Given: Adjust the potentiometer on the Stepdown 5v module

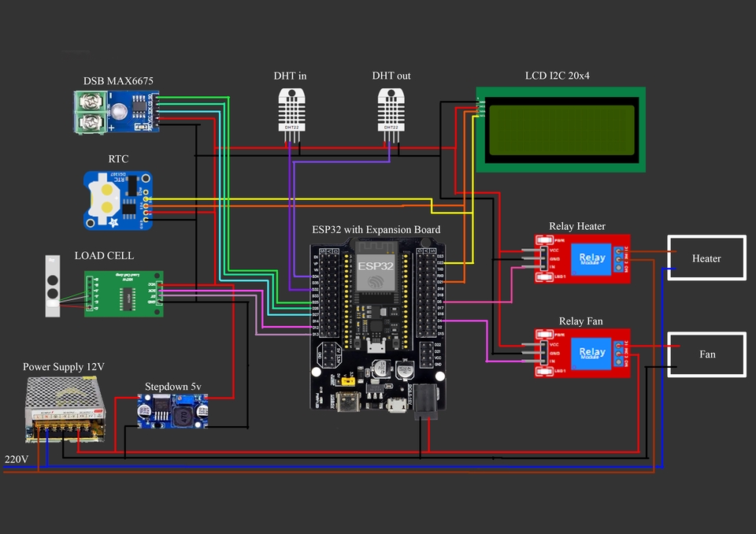Looking at the screenshot, I should click(185, 399).
